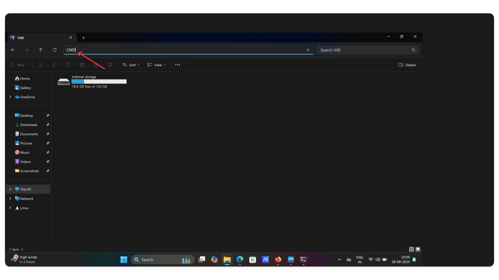Image resolution: width=499 pixels, height=280 pixels.
Task: Select the Internal storage drive
Action: pos(92,81)
